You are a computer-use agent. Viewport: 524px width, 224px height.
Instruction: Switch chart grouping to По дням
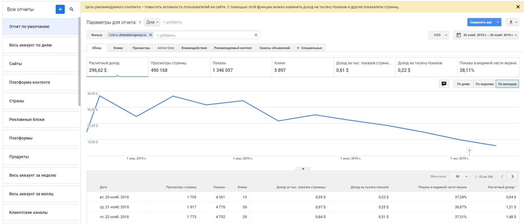point(463,84)
